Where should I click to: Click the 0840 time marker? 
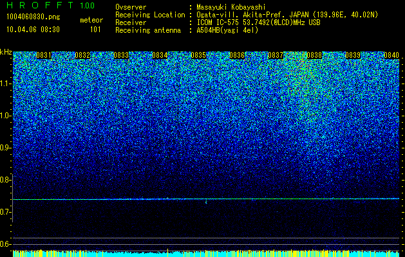tap(391, 55)
